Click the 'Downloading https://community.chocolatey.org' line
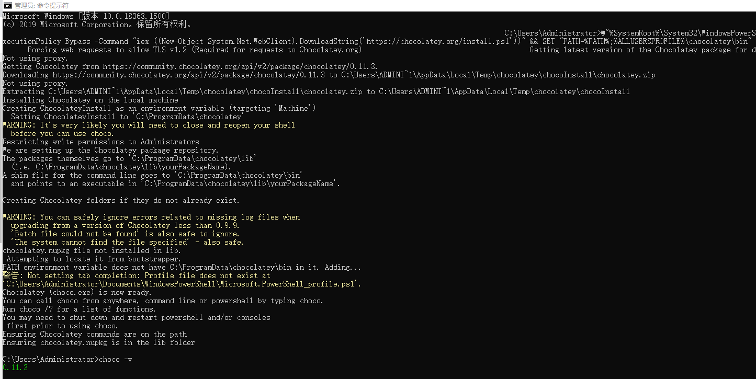The height and width of the screenshot is (379, 756). click(329, 75)
